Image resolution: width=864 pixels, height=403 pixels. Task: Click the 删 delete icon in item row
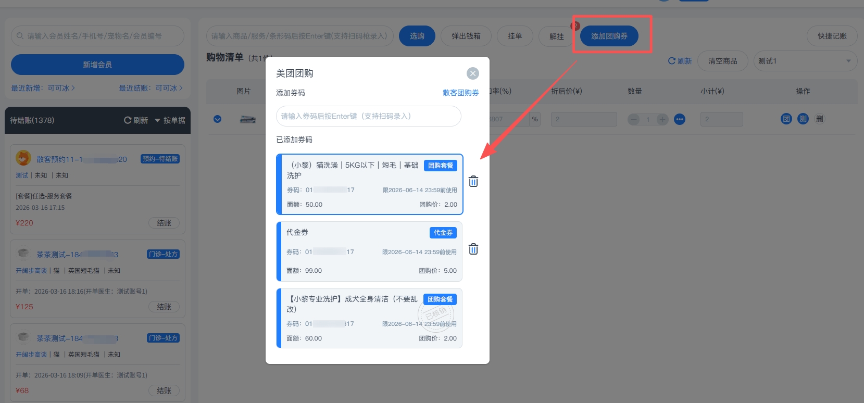(819, 119)
